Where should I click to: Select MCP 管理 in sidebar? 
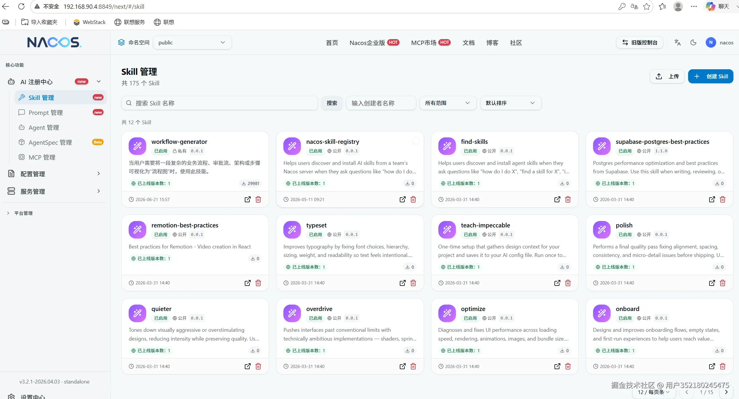pos(61,157)
